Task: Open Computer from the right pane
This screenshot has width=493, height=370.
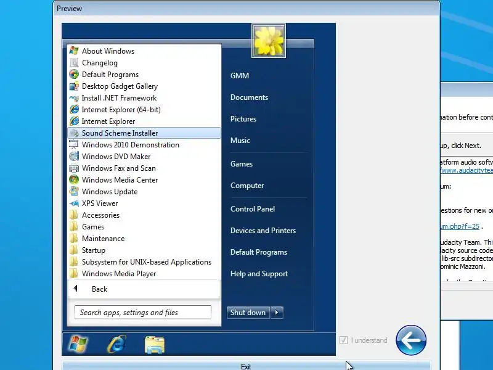Action: coord(247,186)
